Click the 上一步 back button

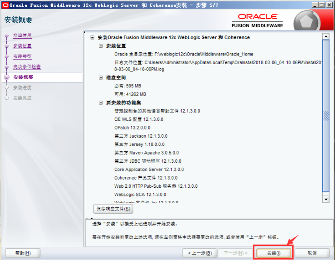click(x=199, y=253)
